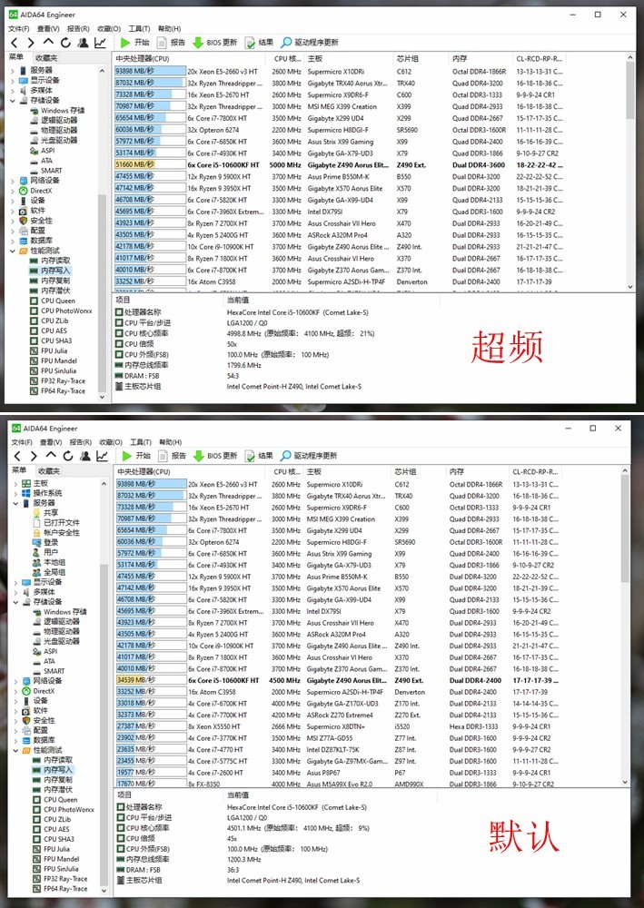644x908 pixels.
Task: Click 驱动程序更新 in the lower window toolbar
Action: tap(310, 456)
